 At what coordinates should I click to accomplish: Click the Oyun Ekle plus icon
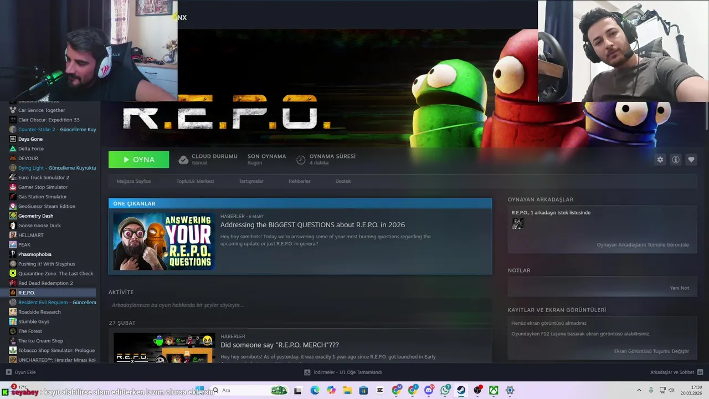click(8, 372)
